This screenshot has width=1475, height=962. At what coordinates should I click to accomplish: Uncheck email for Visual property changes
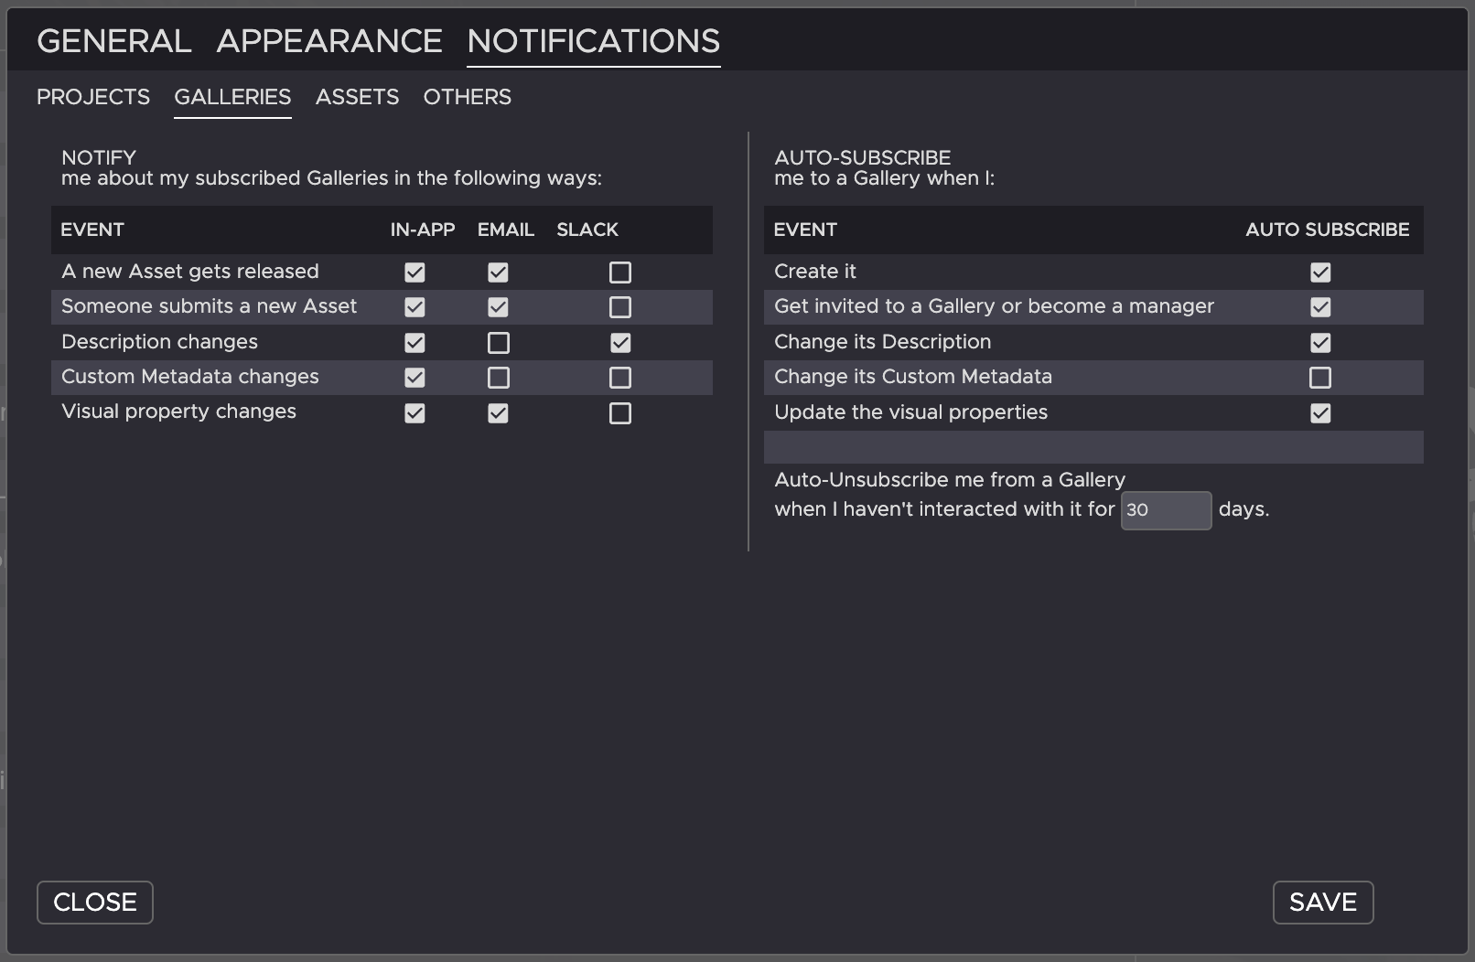point(498,413)
